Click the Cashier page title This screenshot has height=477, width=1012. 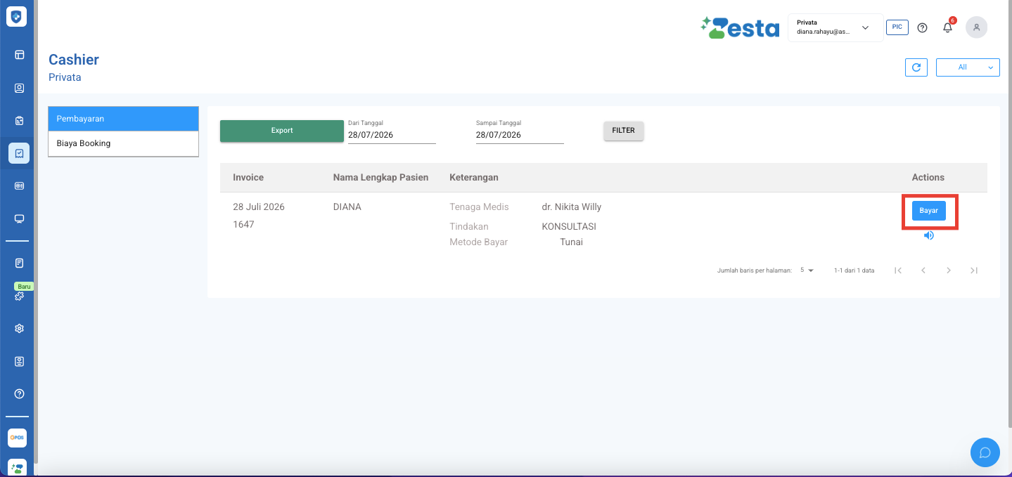pos(74,60)
